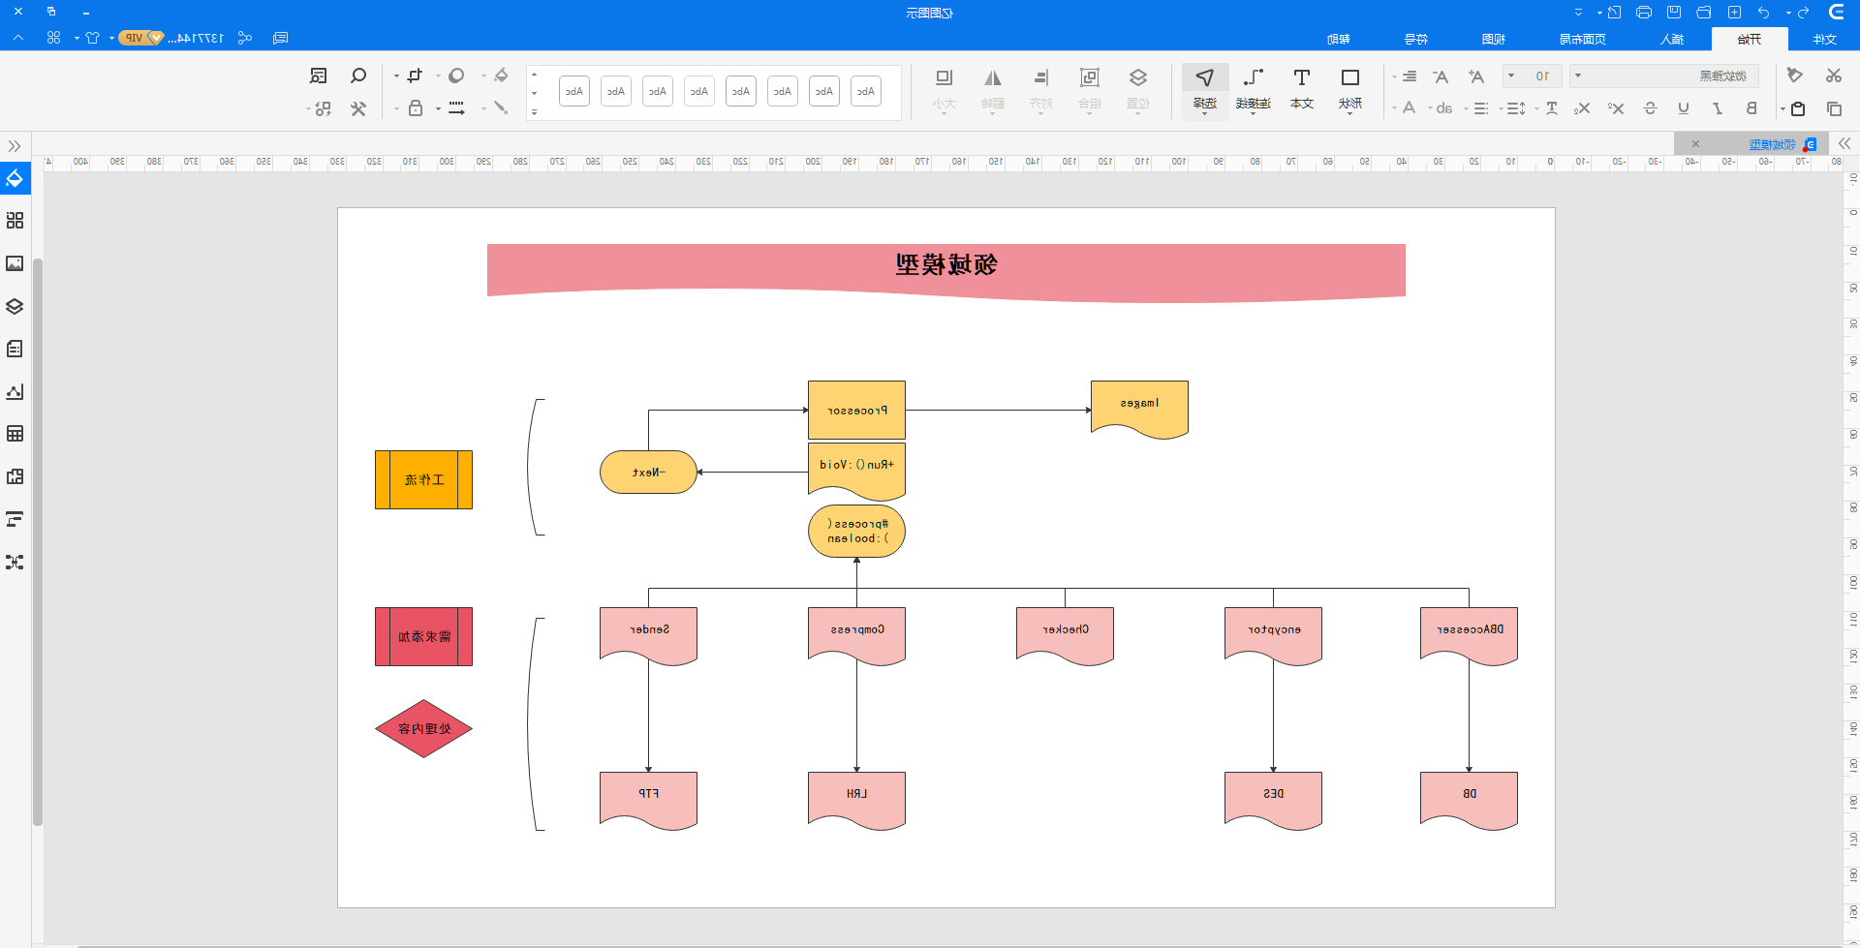
Task: Toggle Superscript formatting
Action: [1615, 108]
